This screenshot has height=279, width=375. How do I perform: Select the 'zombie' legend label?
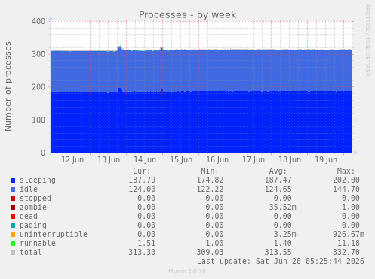coord(33,207)
